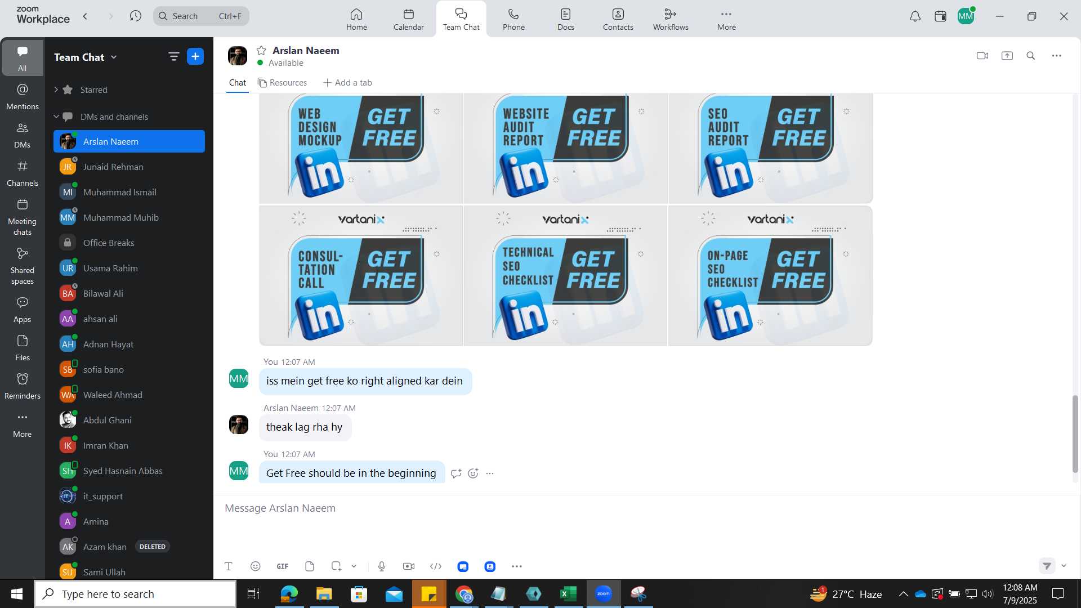Viewport: 1081px width, 608px height.
Task: Select Channels in the left sidebar
Action: 23,173
